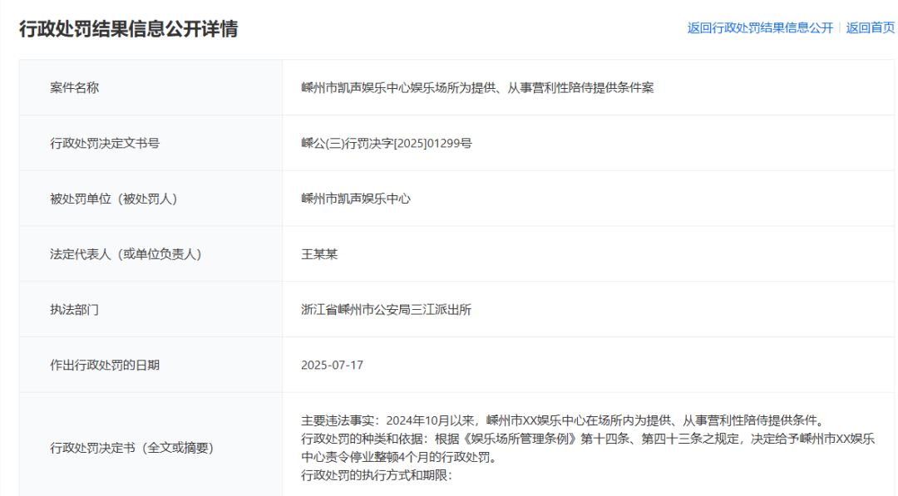
Task: Select the 行政处罚决定书（全文或摘要） label
Action: [x=131, y=448]
